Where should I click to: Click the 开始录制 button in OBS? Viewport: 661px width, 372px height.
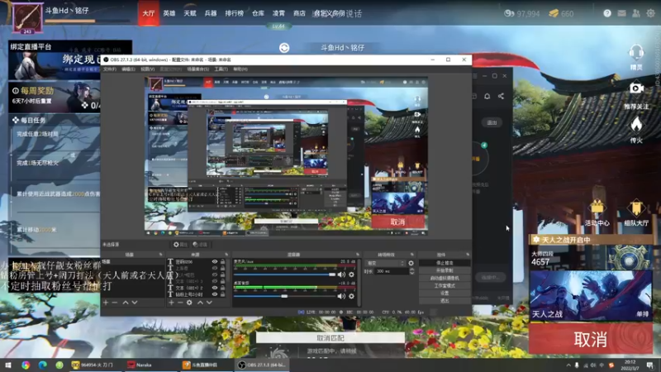tap(445, 270)
